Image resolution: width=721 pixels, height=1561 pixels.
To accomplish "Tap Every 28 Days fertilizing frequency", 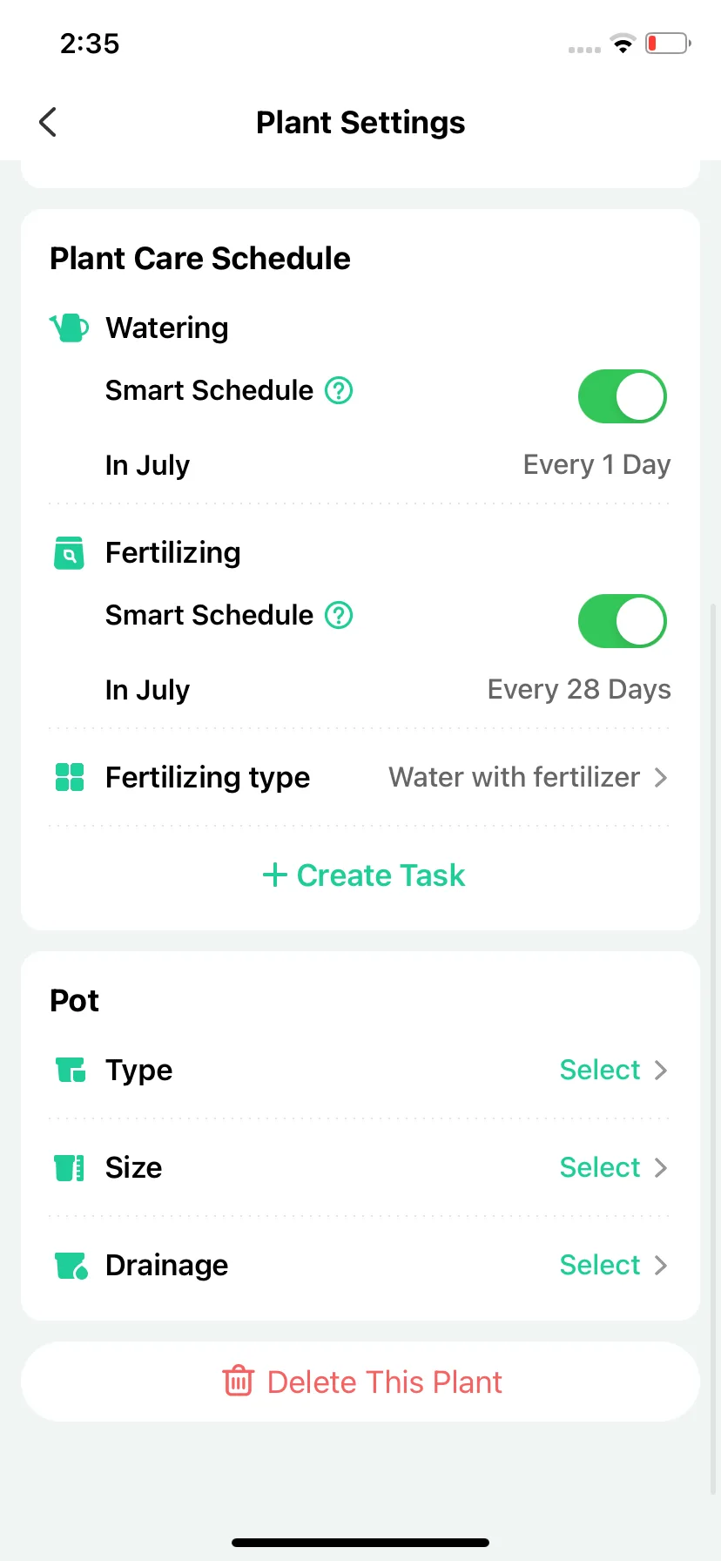I will 579,690.
